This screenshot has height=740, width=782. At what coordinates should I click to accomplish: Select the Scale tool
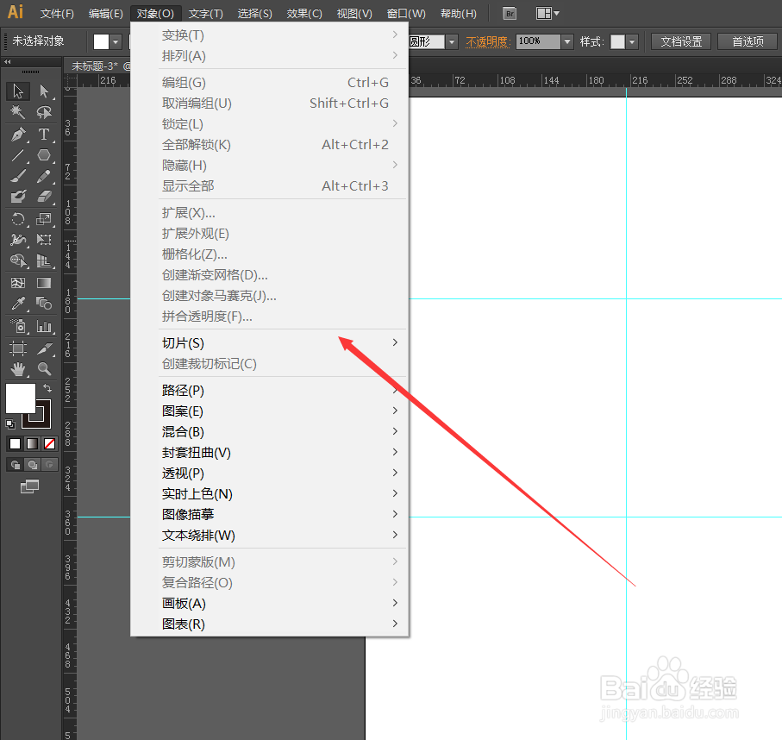(x=44, y=219)
